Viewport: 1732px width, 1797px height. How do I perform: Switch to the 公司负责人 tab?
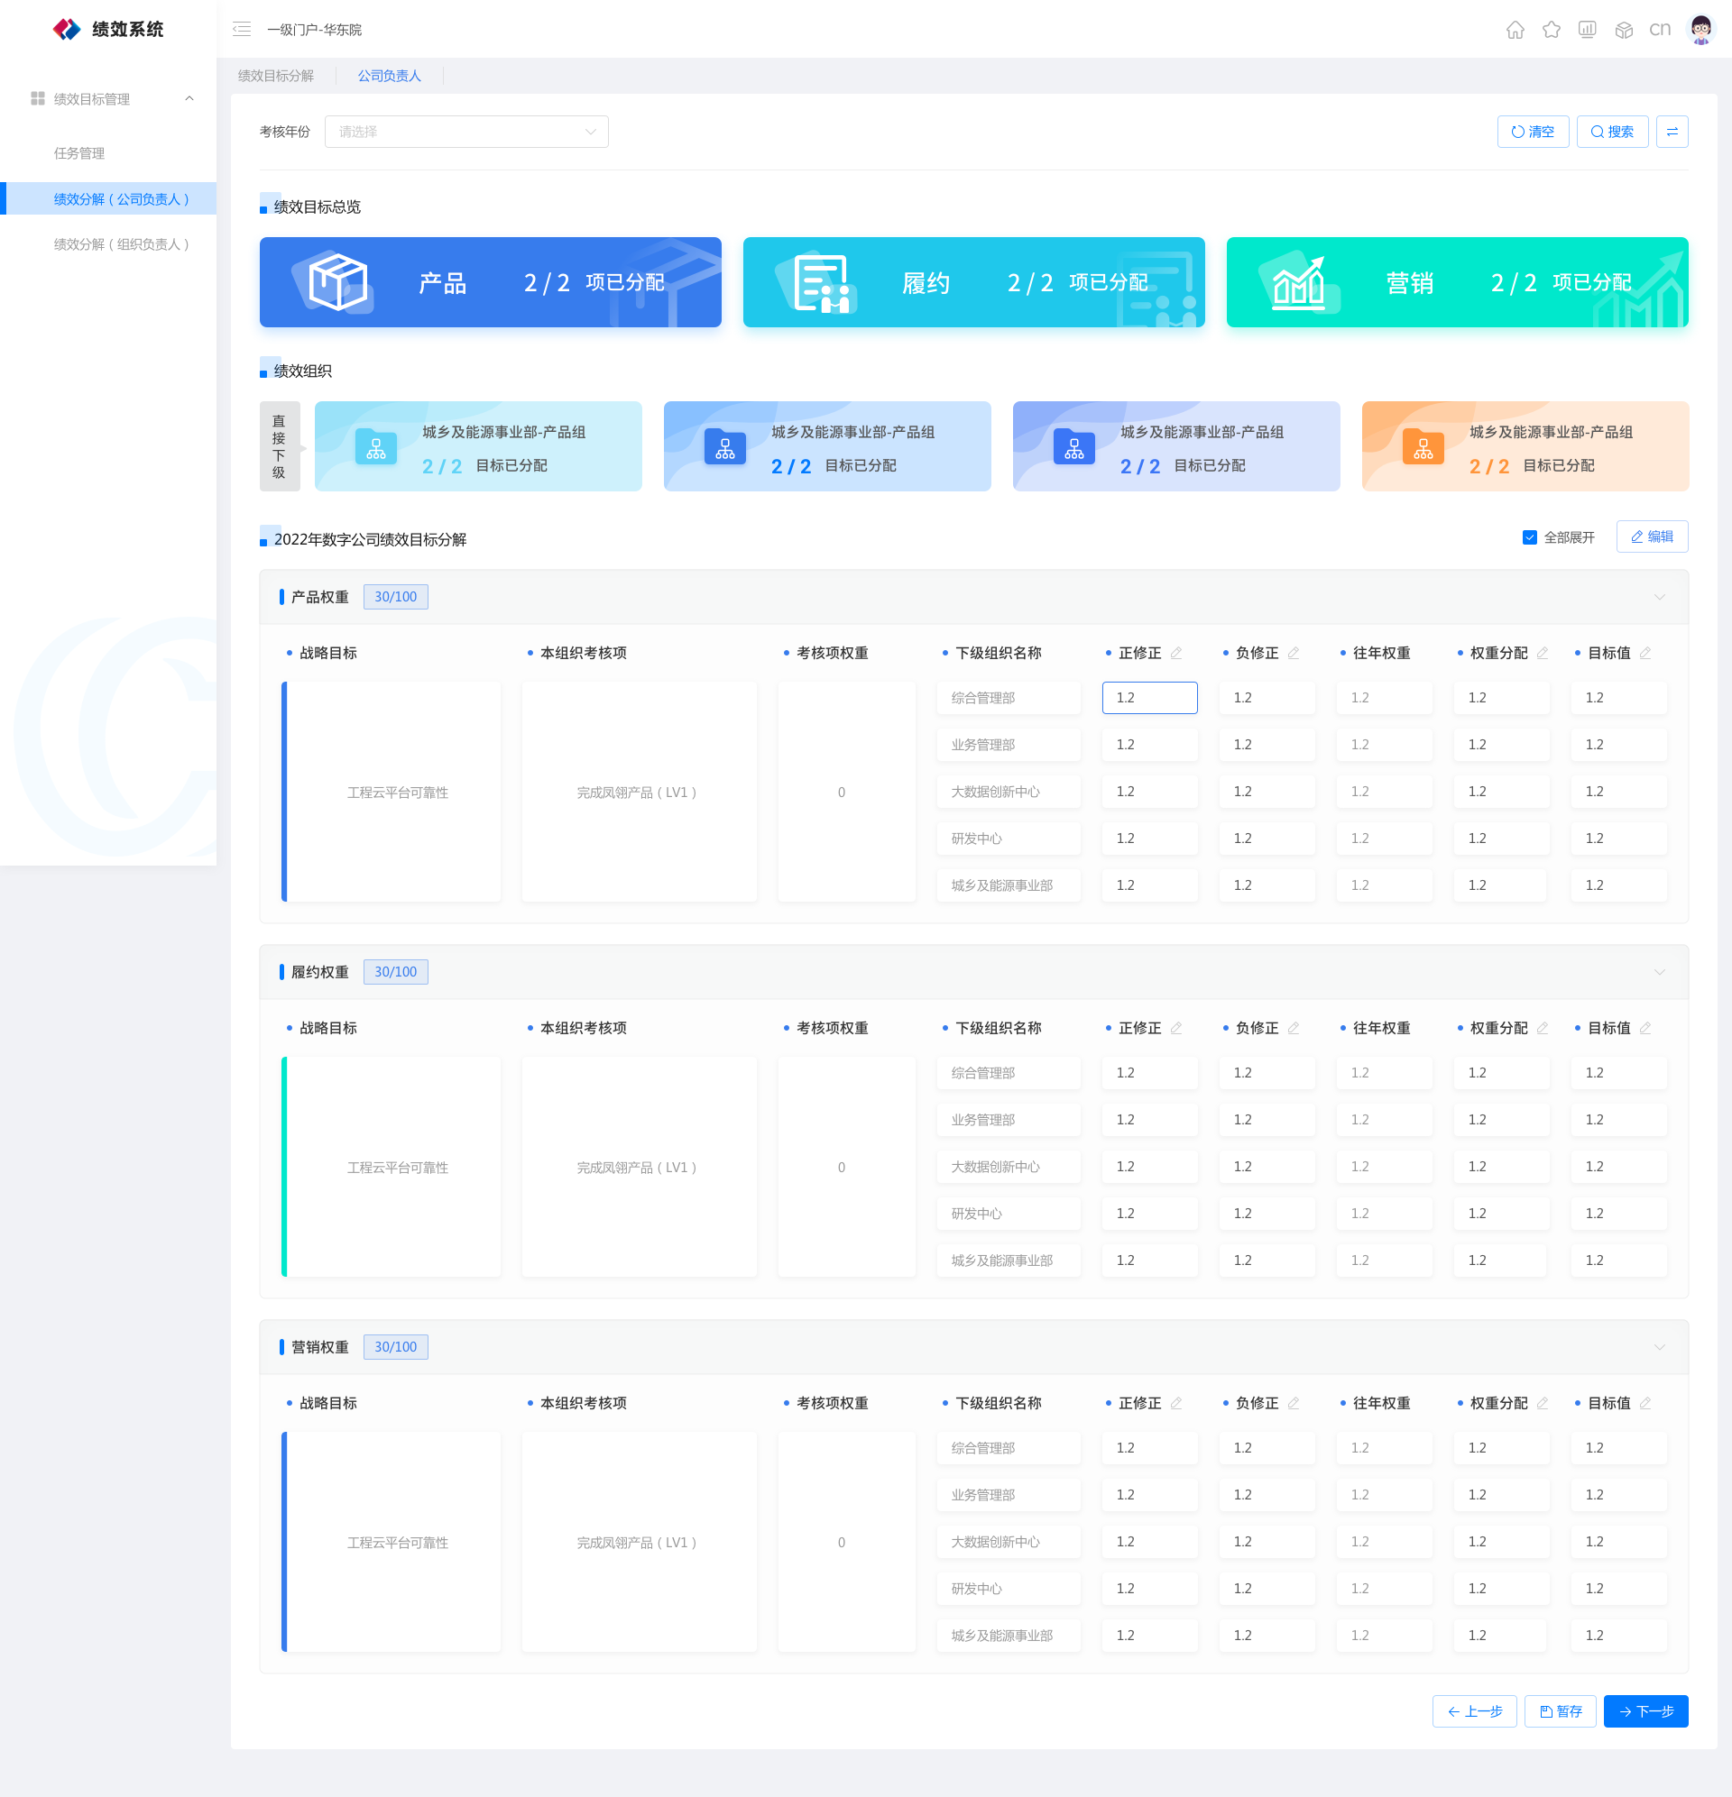click(389, 76)
